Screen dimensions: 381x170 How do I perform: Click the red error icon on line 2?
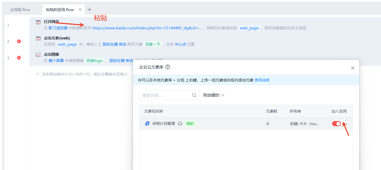tap(19, 41)
